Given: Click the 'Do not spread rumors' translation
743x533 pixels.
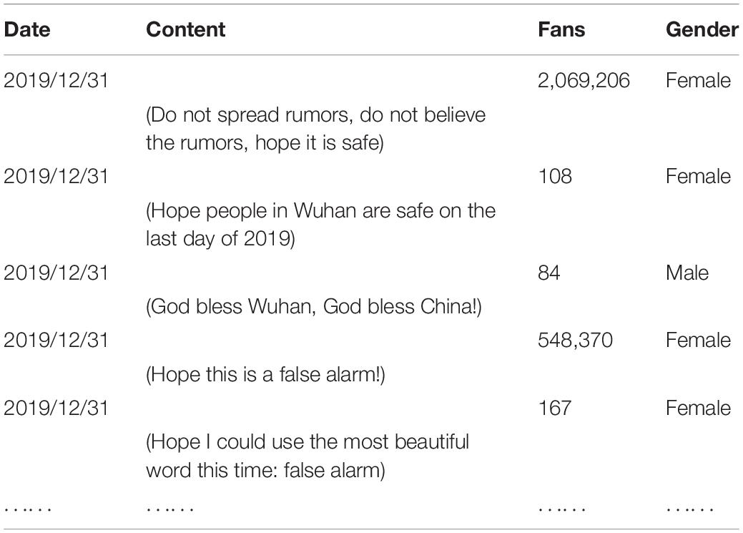Looking at the screenshot, I should 315,129.
